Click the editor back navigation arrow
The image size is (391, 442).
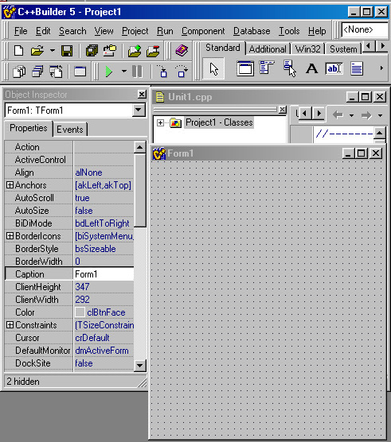pyautogui.click(x=338, y=115)
